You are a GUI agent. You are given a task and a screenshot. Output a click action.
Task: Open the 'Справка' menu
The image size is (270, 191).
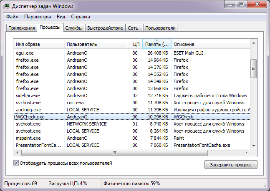tap(81, 17)
